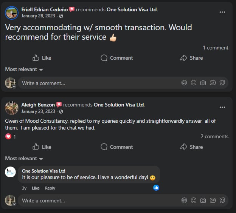Open options menu on Eriell's recommendation post
This screenshot has height=213, width=236.
click(x=222, y=12)
